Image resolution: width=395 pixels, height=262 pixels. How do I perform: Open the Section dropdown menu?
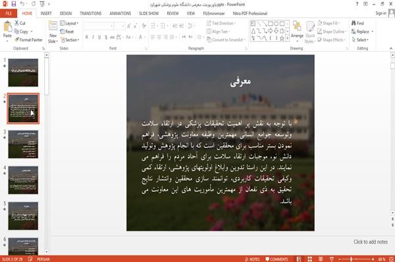click(x=70, y=40)
